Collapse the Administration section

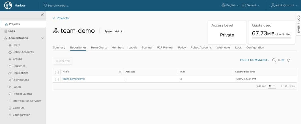coord(42,38)
